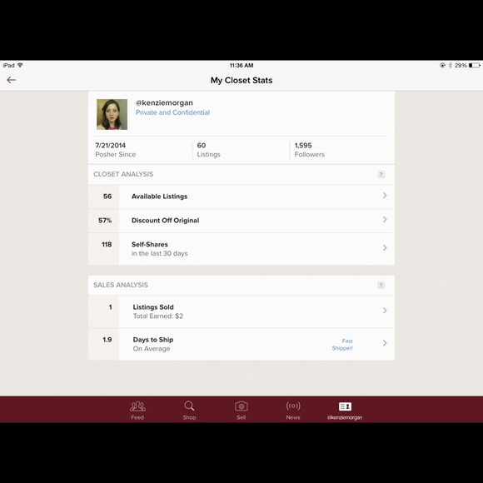Expand Listings Sold chevron
Viewport: 483px width, 483px height.
click(385, 311)
